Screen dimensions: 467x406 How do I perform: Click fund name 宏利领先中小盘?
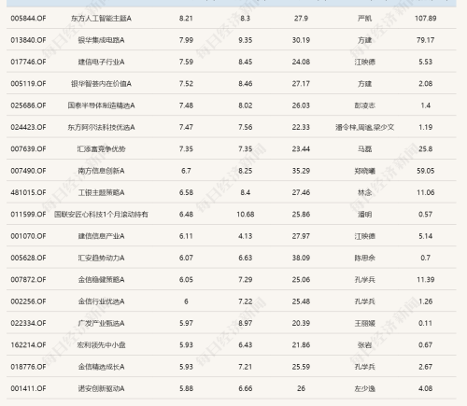click(101, 345)
